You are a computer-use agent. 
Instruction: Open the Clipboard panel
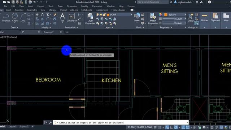215,18
